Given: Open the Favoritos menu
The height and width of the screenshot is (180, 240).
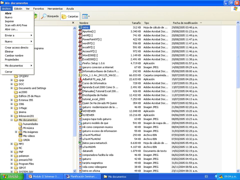Looking at the screenshot, I should pos(38,9).
